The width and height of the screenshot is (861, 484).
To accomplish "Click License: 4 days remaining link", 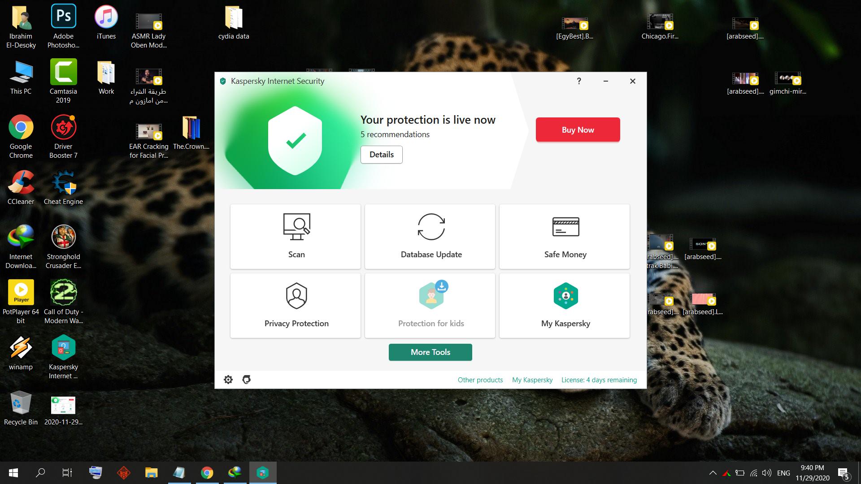I will (x=599, y=380).
